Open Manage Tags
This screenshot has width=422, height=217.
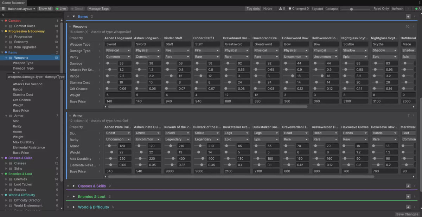(98, 9)
